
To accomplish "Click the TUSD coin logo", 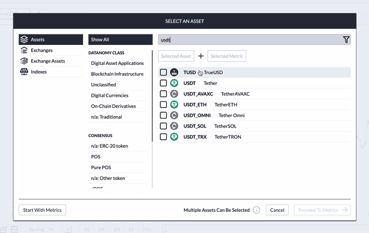I will tap(174, 72).
